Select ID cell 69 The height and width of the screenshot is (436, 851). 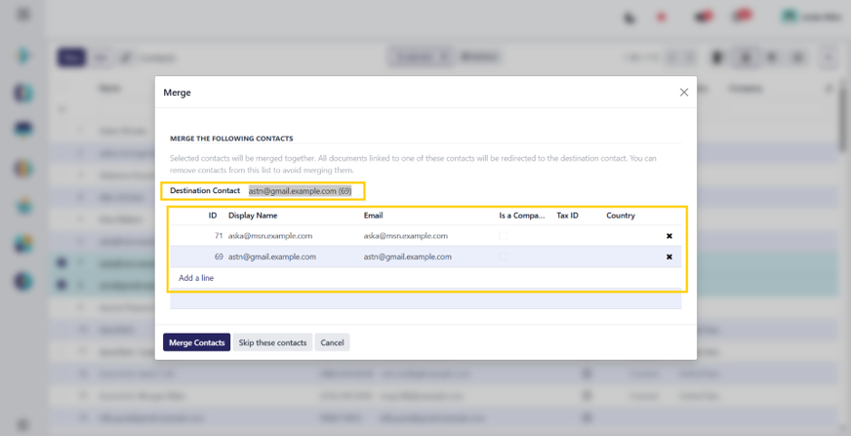click(x=219, y=258)
